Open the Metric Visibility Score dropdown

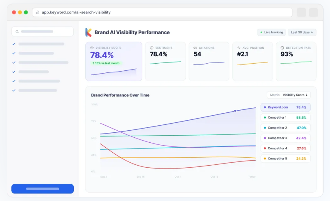289,95
